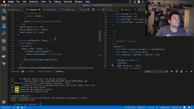Open the Debug view in the activity bar
The height and width of the screenshot is (109, 194).
point(4,41)
